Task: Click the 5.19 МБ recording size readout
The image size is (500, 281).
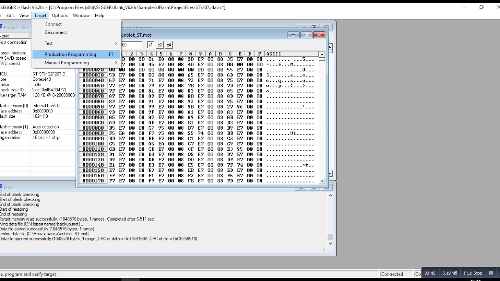Action: (450, 273)
